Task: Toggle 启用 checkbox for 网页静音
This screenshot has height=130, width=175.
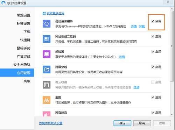Action: coord(153,113)
